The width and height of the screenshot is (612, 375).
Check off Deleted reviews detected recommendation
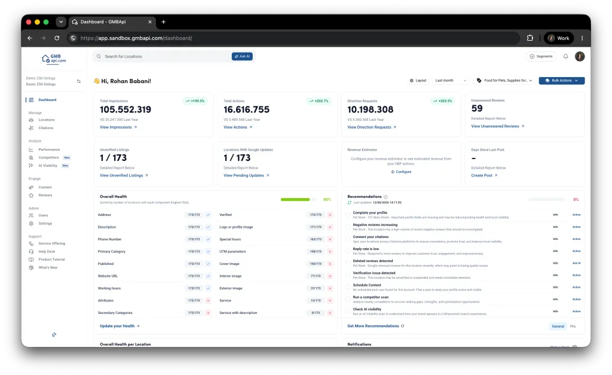coord(348,263)
